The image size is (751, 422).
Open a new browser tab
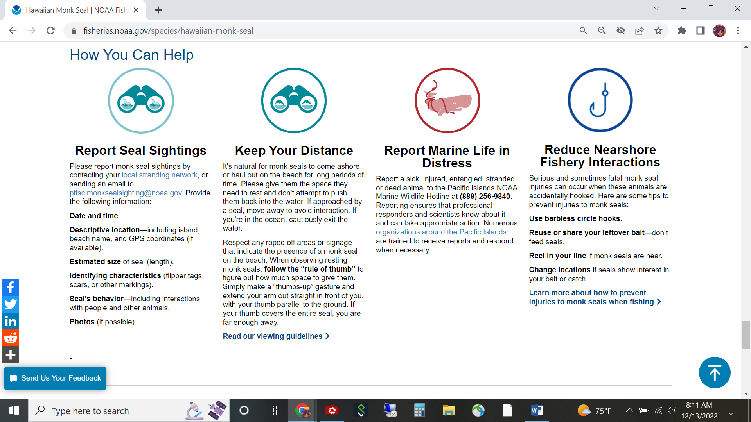click(x=158, y=10)
